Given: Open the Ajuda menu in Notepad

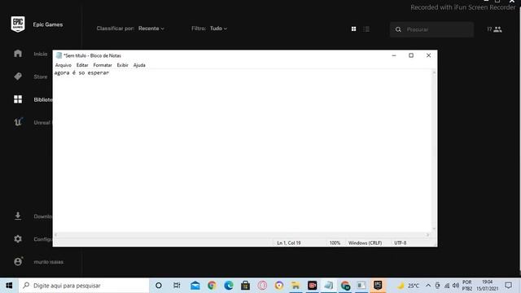Looking at the screenshot, I should tap(139, 65).
